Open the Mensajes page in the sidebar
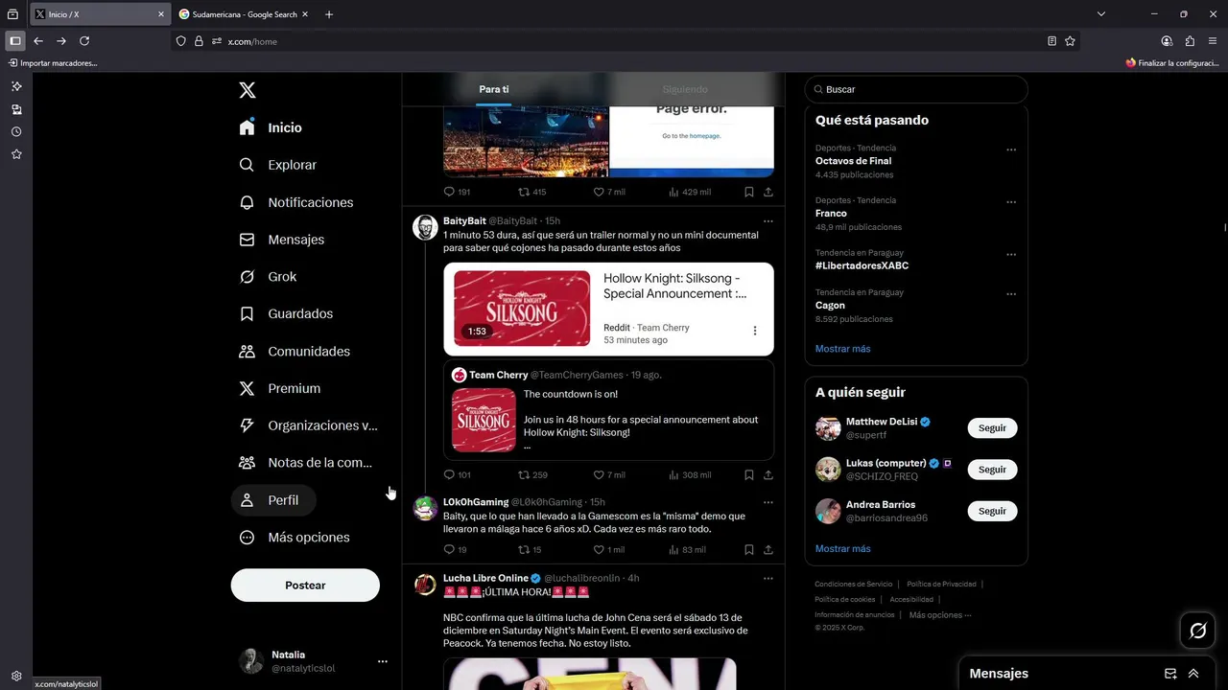 pos(282,240)
